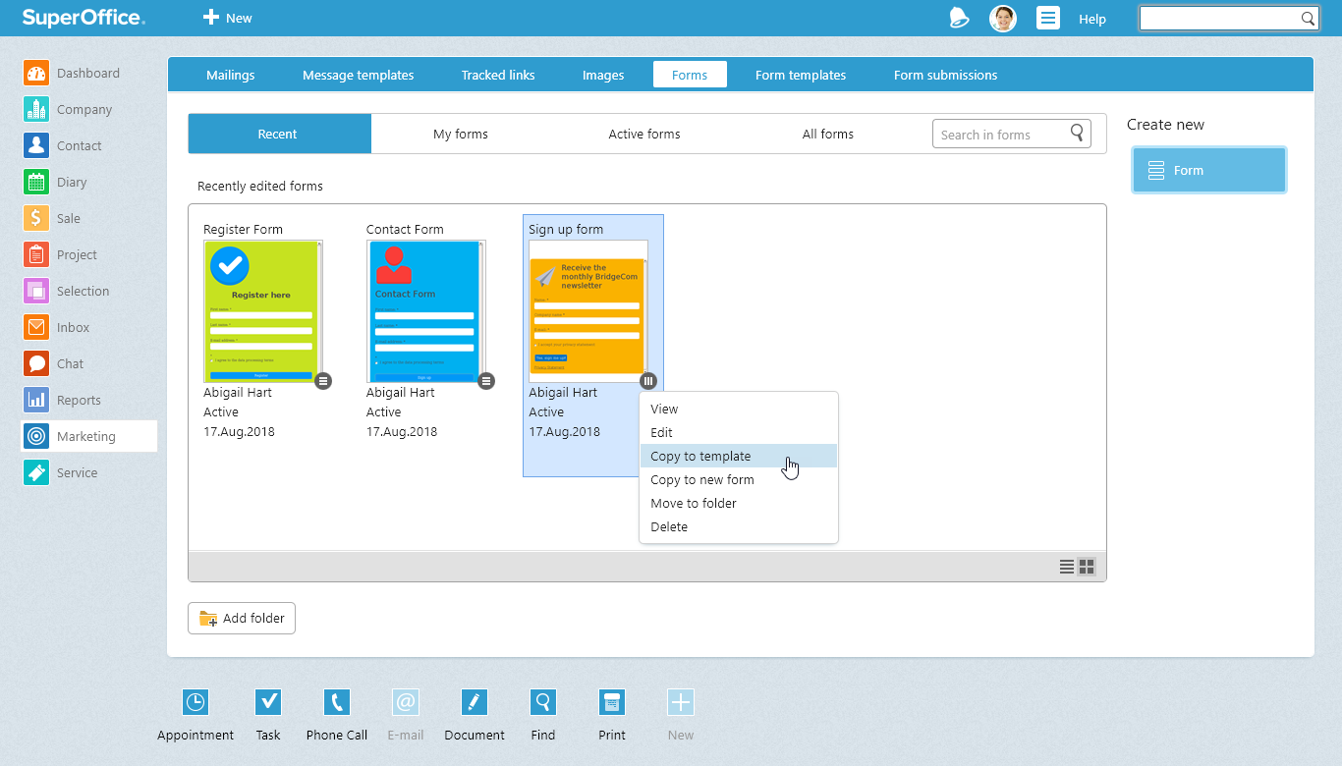1342x766 pixels.
Task: Create a new Form from the side panel
Action: [x=1208, y=171]
